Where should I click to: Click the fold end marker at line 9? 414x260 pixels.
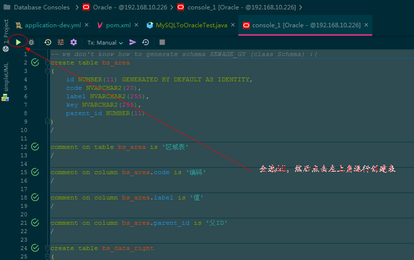click(47, 121)
